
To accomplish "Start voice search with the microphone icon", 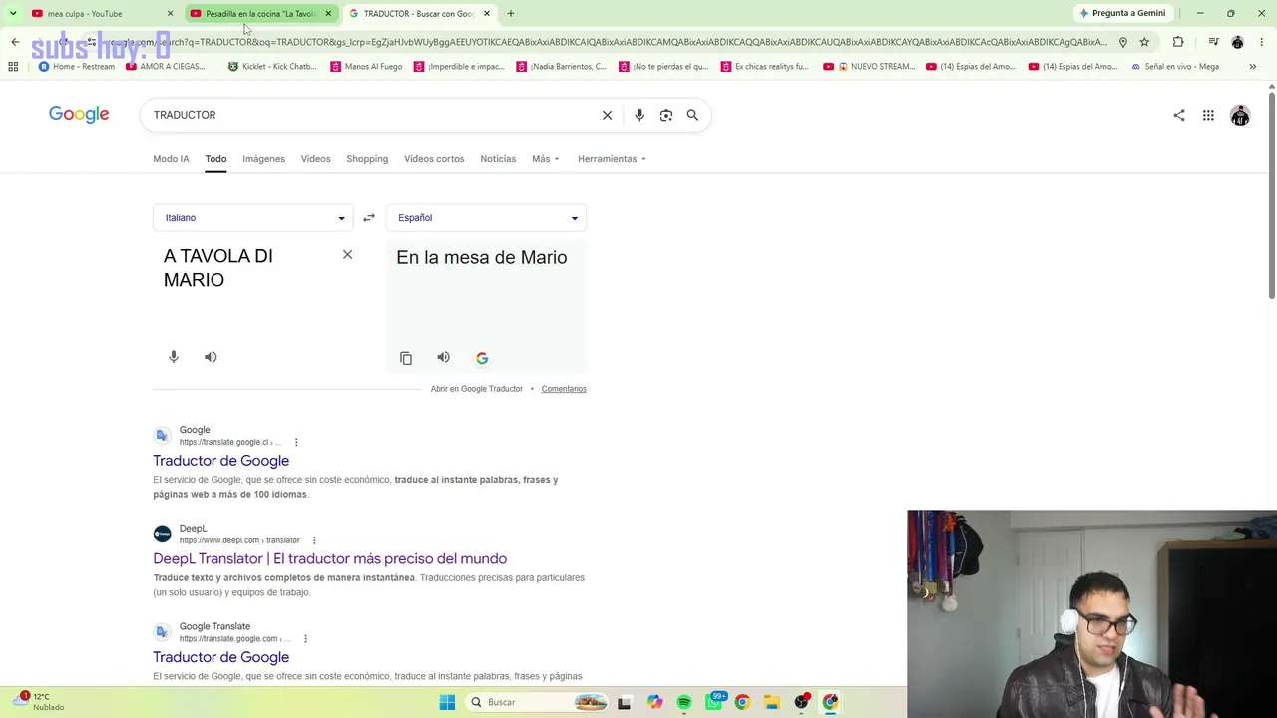I will [x=639, y=115].
